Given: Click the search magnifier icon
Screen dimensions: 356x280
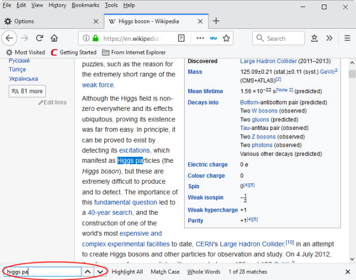Looking at the screenshot, I should (x=260, y=38).
